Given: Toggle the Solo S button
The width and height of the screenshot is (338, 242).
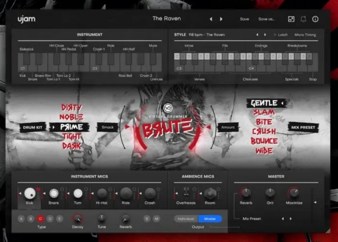Looking at the screenshot, I should click(x=147, y=218).
